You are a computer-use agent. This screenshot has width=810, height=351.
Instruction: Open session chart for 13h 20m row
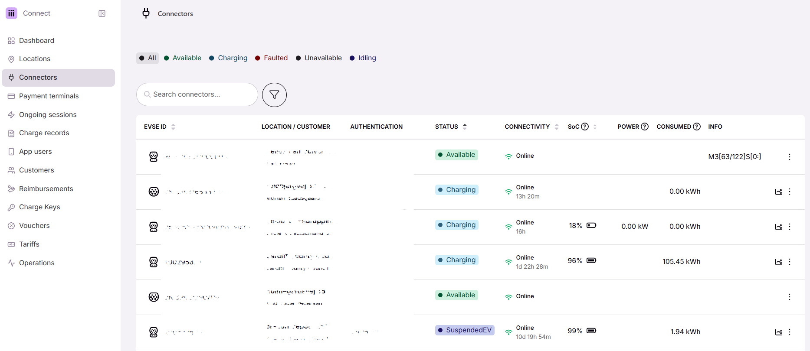[779, 192]
